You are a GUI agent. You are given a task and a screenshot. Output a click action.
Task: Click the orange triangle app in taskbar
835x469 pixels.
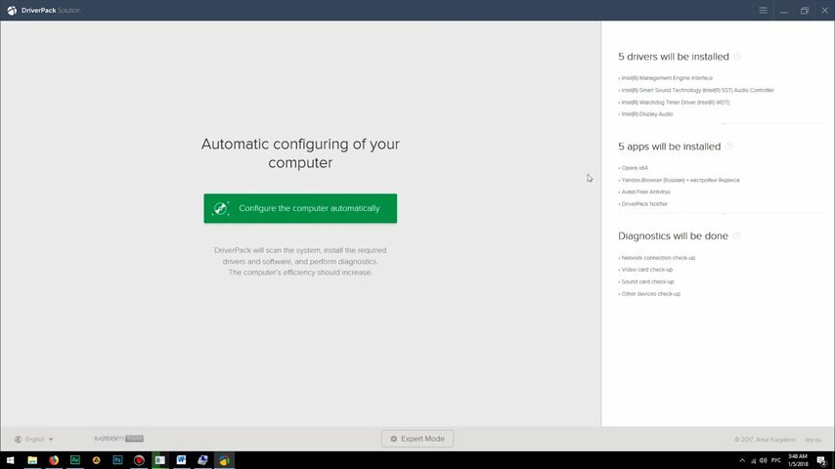point(97,460)
